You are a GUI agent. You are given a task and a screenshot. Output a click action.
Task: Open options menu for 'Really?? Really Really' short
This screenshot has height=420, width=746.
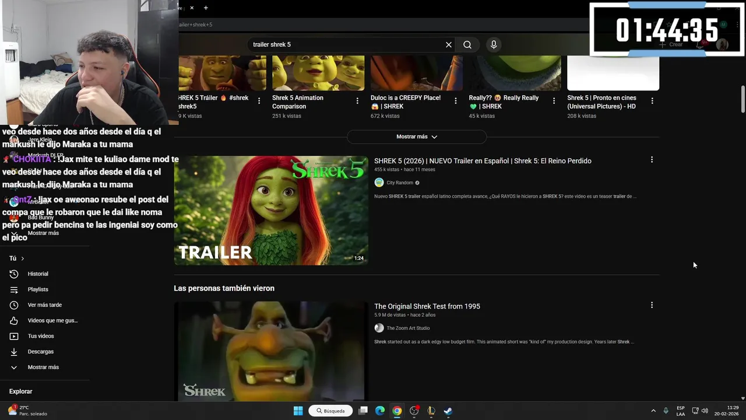(x=554, y=101)
